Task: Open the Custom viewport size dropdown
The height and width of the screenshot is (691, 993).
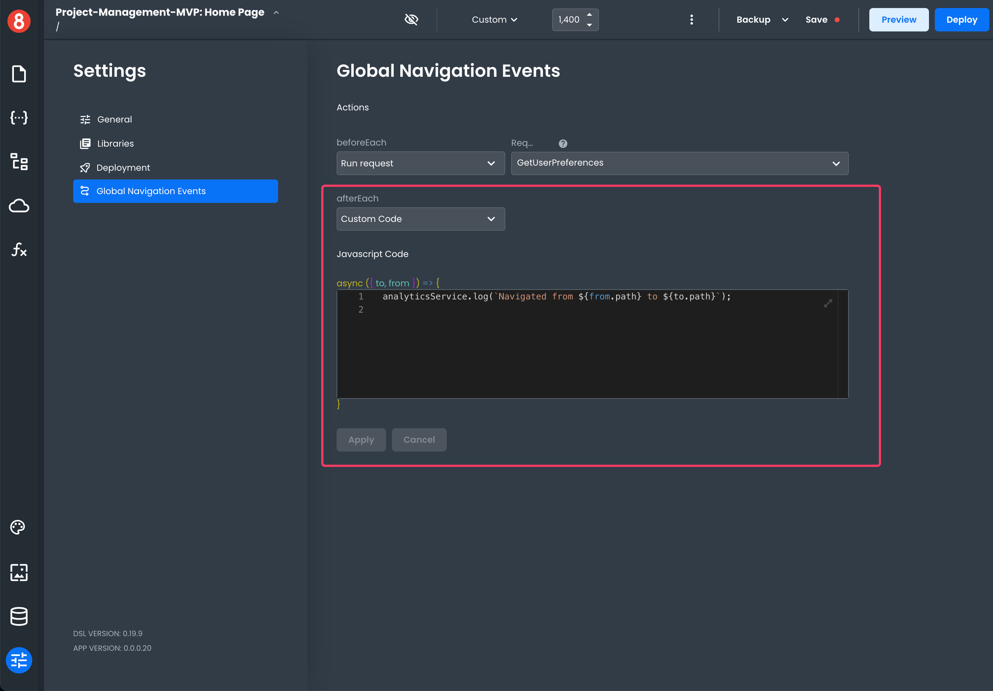Action: [494, 19]
